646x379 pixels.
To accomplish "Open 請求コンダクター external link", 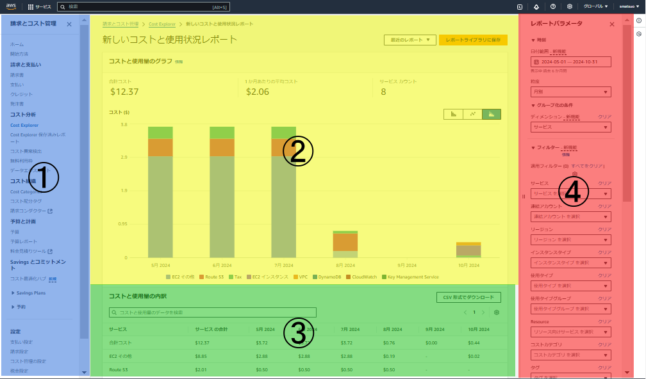I will [x=50, y=211].
